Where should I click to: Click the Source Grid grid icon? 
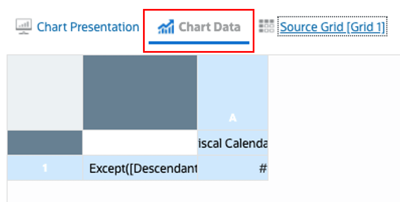pos(267,27)
